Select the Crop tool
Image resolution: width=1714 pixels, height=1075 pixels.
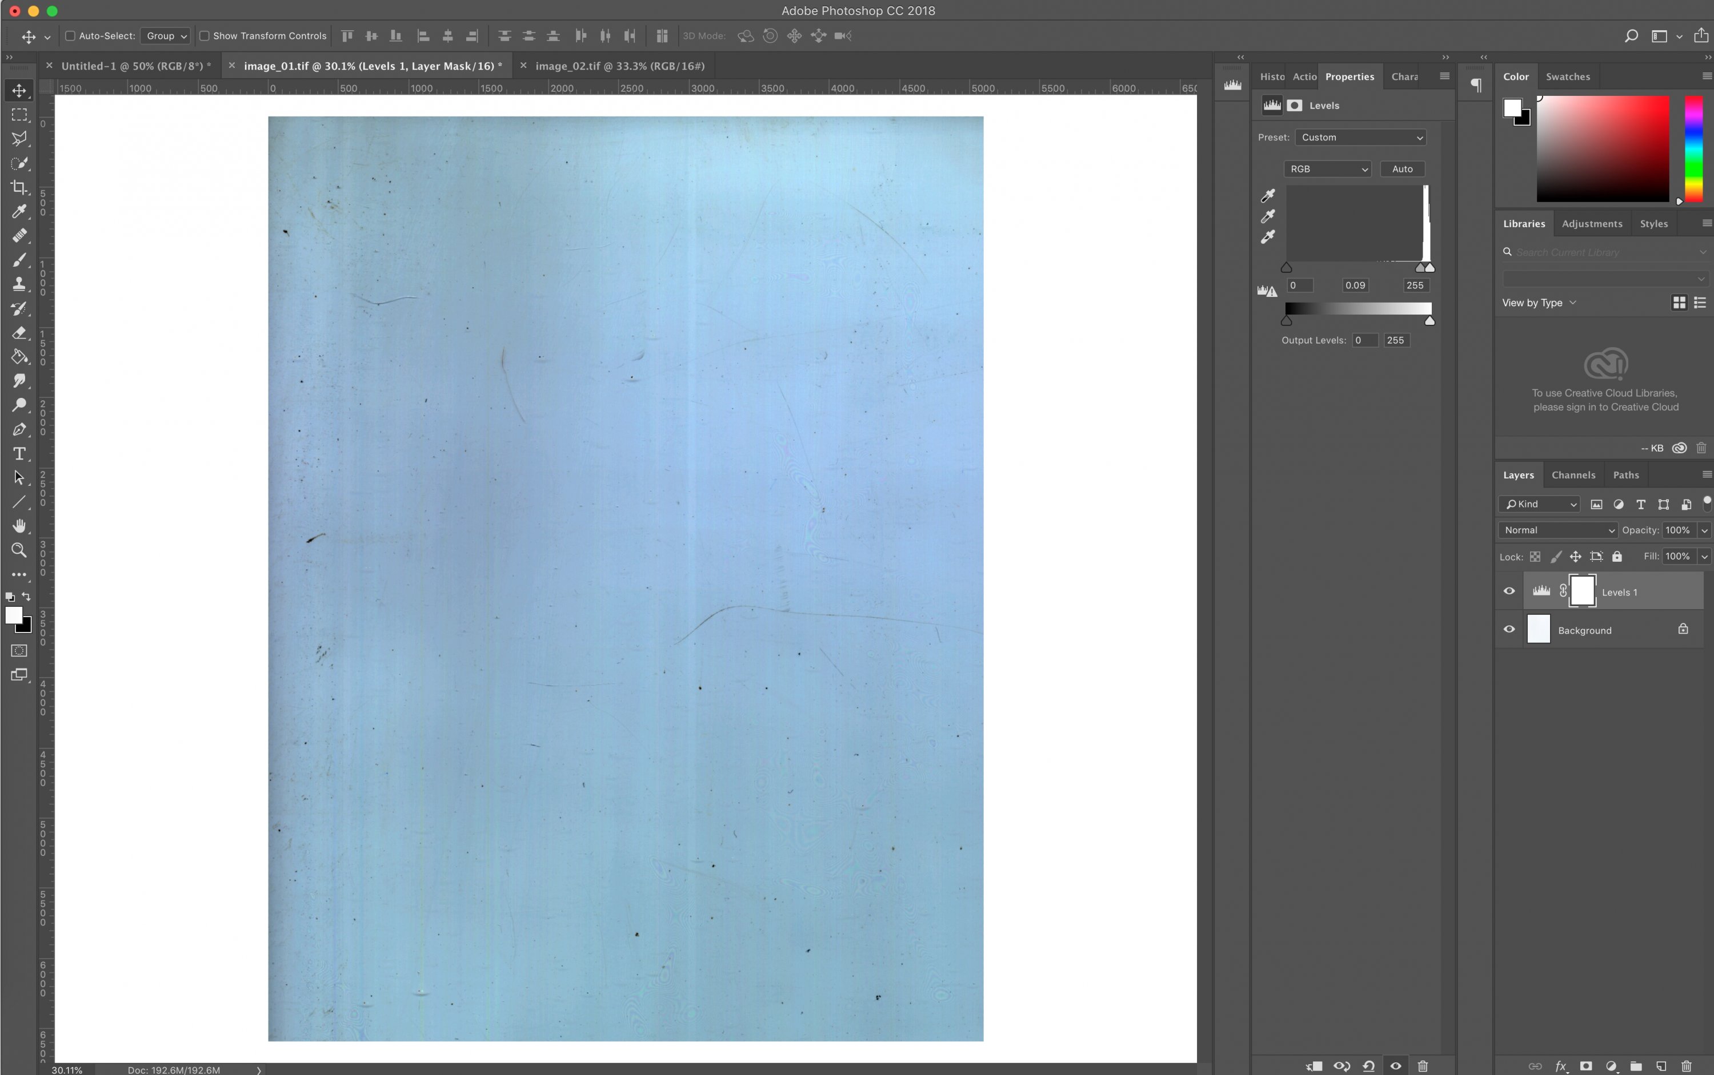(19, 187)
